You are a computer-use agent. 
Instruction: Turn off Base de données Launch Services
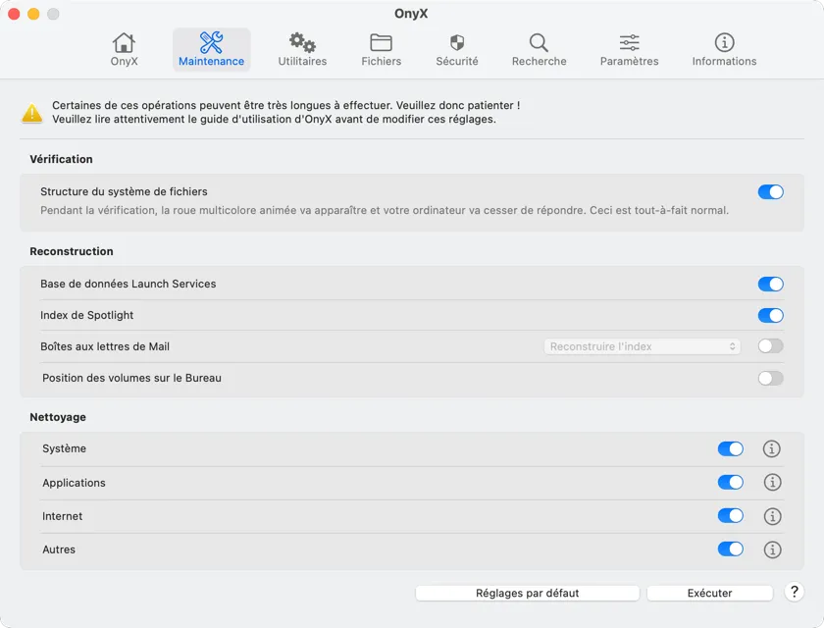pyautogui.click(x=770, y=285)
